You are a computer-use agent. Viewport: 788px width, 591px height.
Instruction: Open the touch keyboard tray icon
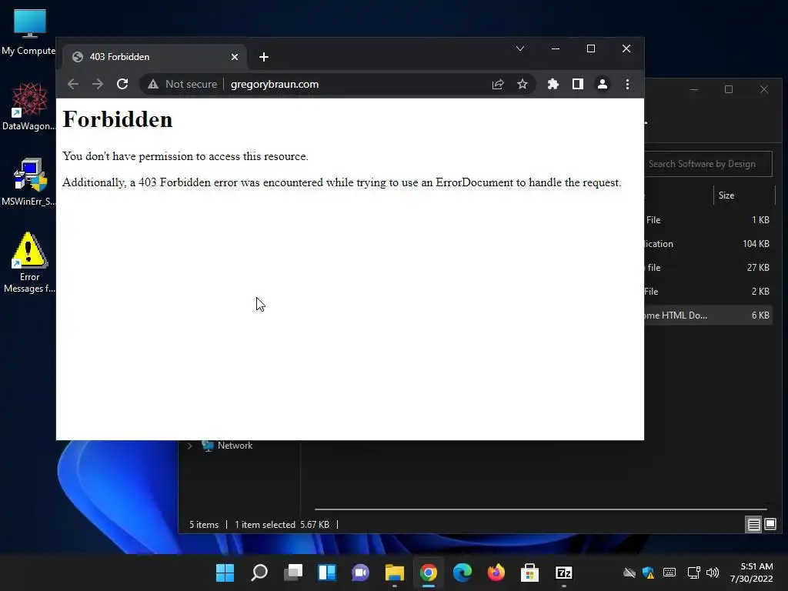[669, 573]
